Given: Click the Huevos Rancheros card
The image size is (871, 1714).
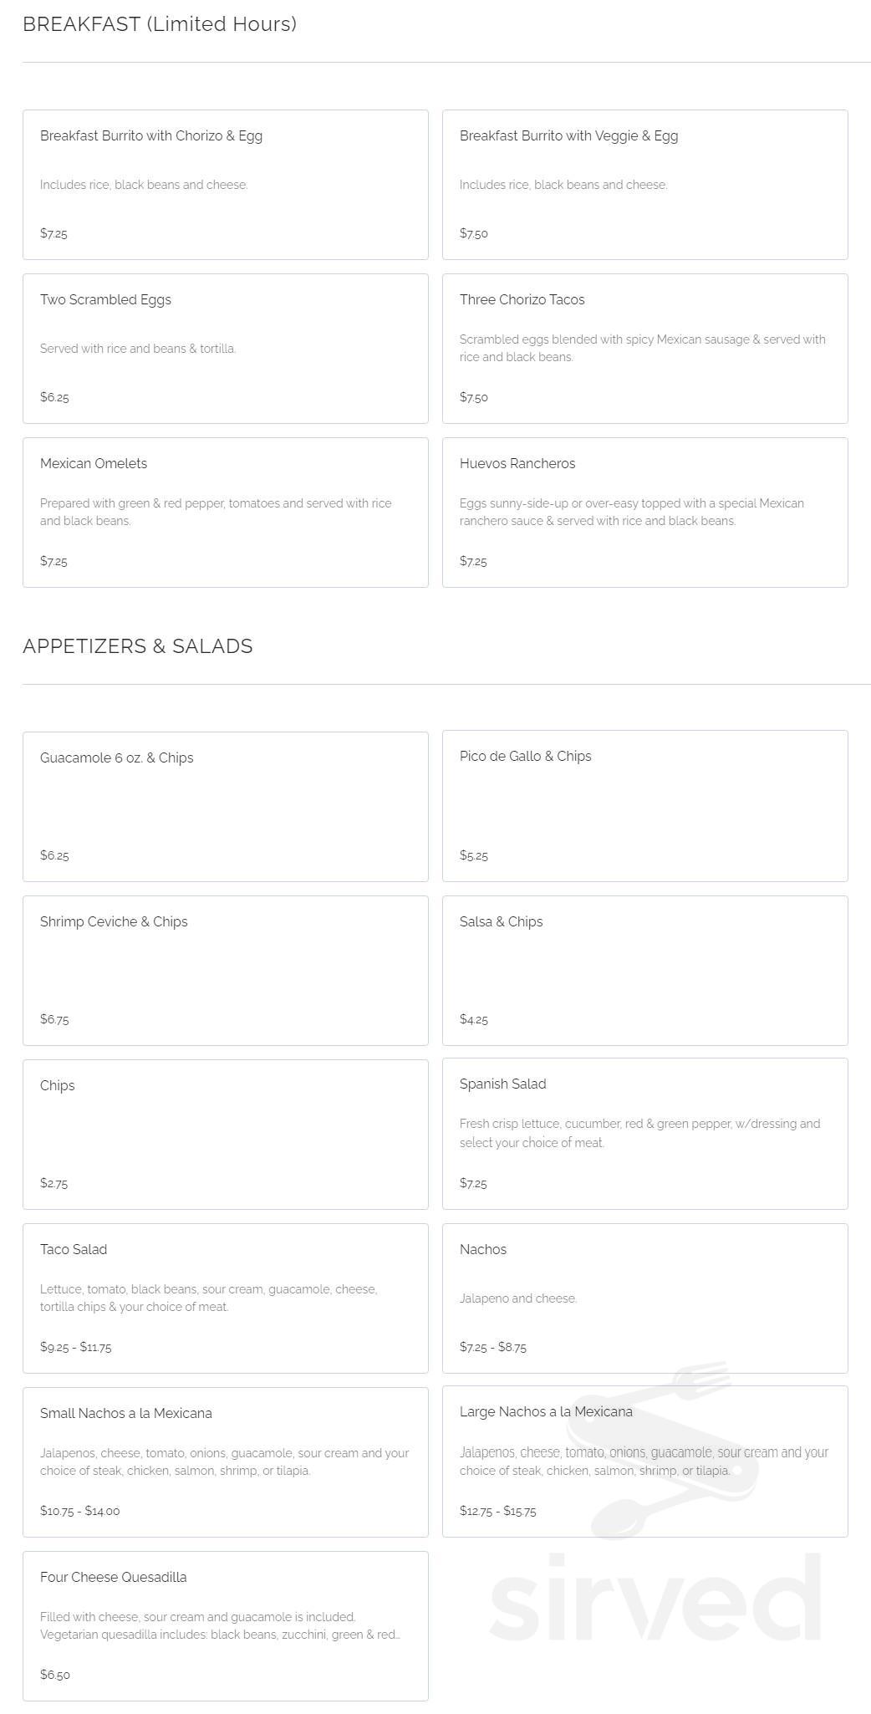Looking at the screenshot, I should [x=644, y=512].
